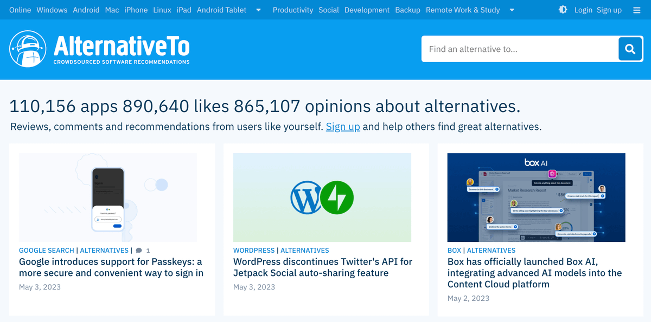The width and height of the screenshot is (651, 322).
Task: Click the magnifier search button
Action: pos(630,49)
